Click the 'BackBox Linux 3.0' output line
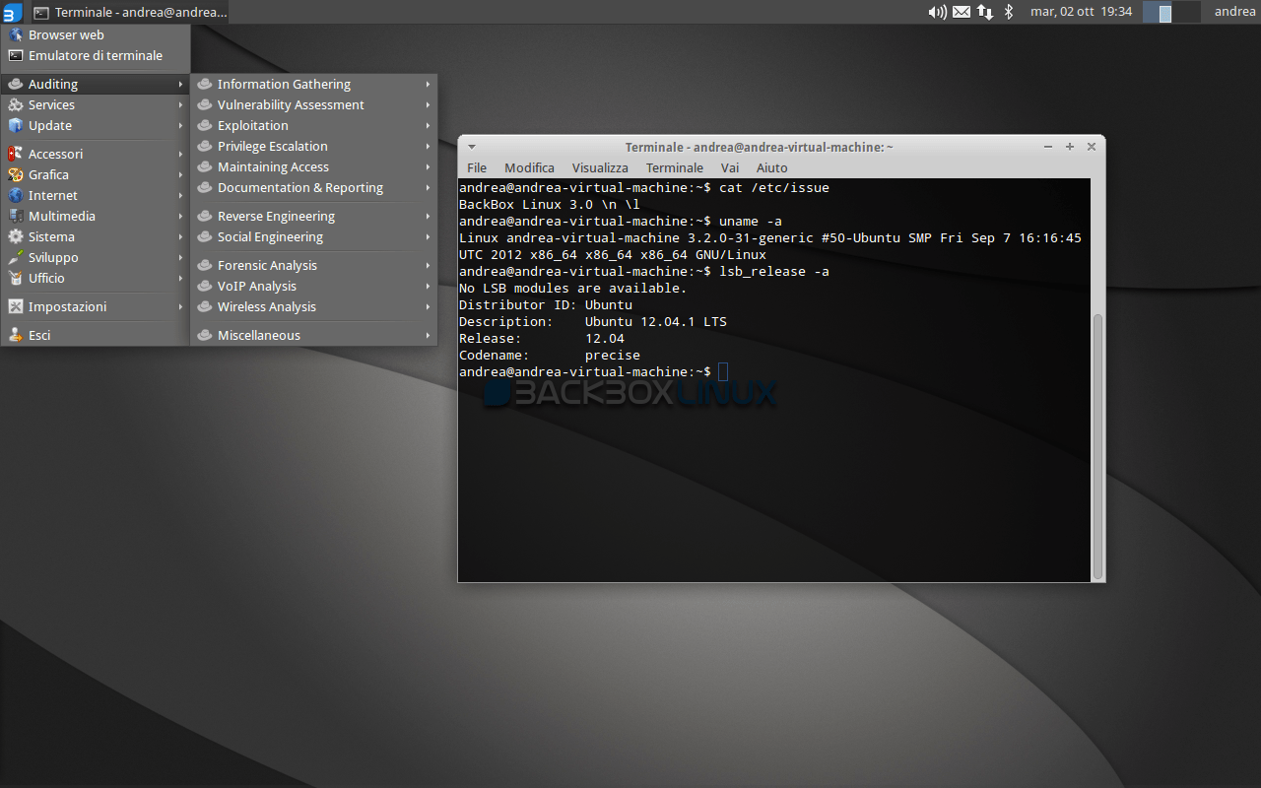 [550, 204]
